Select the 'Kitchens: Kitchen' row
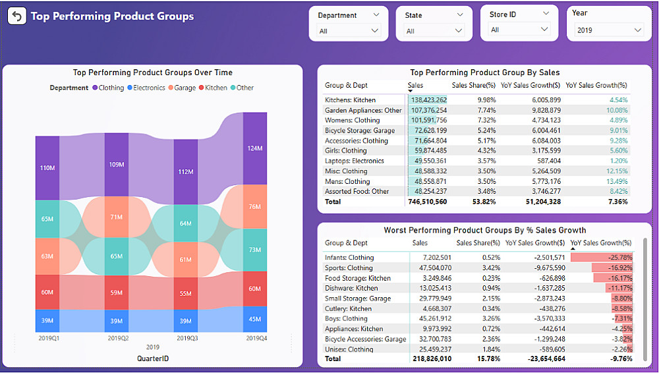The image size is (659, 373). click(x=476, y=100)
